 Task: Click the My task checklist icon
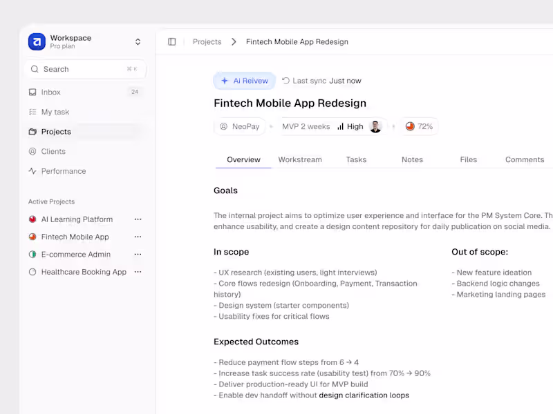click(32, 112)
